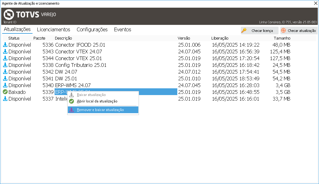Click the Tenant ID label
319x184 pixels.
10,22
